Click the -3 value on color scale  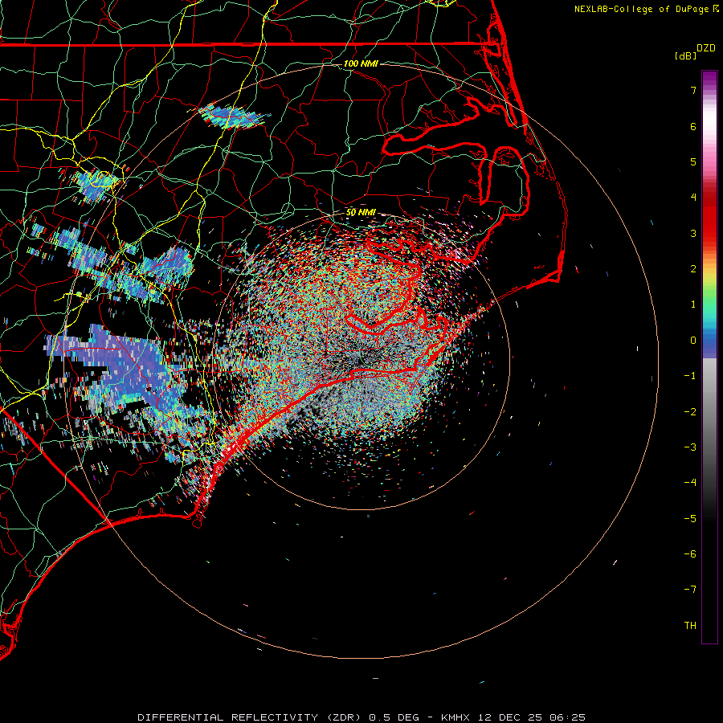click(690, 447)
